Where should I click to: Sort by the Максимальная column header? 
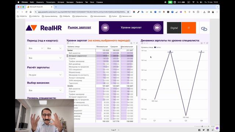tap(127, 47)
